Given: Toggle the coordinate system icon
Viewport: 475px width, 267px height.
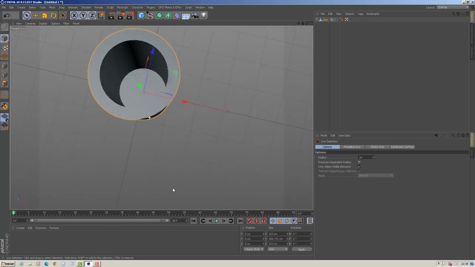Looking at the screenshot, I should pos(101,15).
